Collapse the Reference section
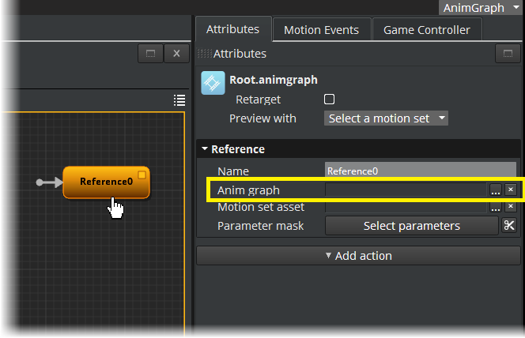The image size is (525, 338). pos(206,149)
